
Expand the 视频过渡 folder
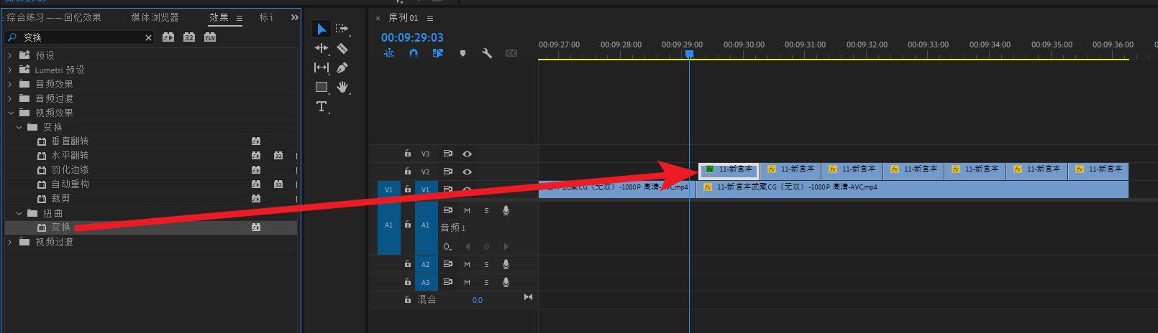[x=10, y=242]
